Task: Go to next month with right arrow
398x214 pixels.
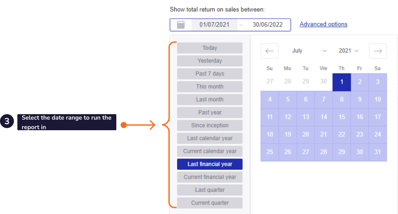Action: [378, 51]
